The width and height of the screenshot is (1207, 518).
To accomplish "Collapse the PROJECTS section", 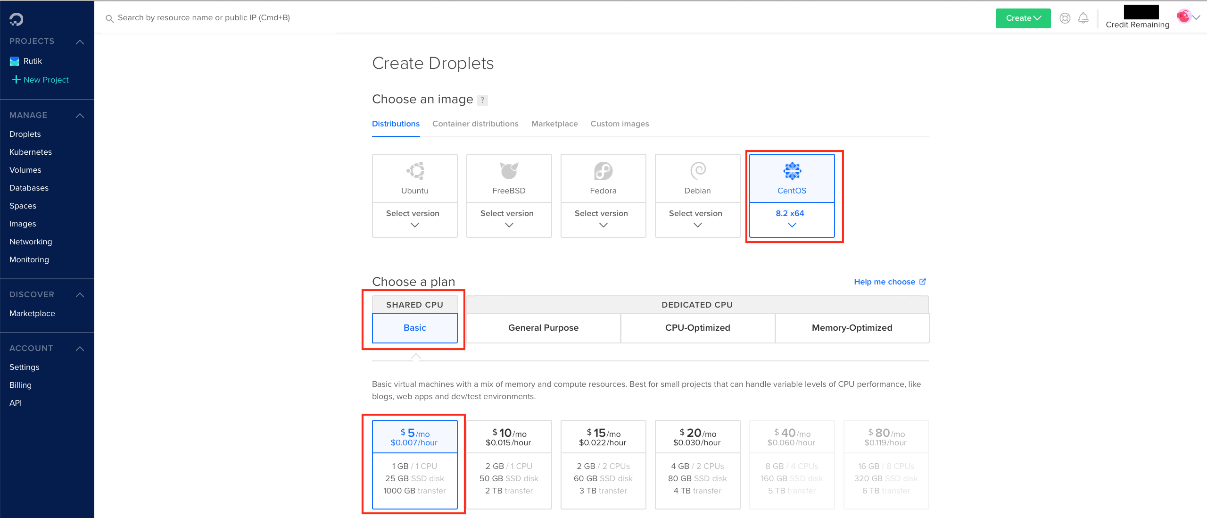I will point(80,42).
